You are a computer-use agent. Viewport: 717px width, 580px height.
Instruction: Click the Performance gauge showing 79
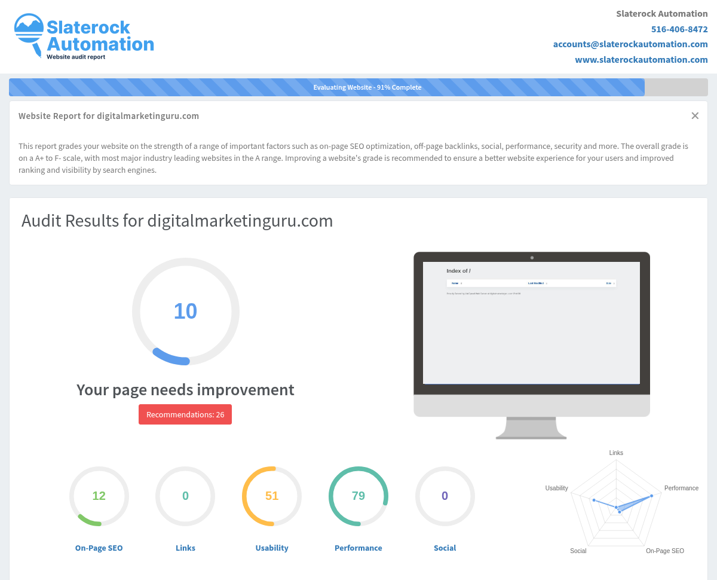358,496
